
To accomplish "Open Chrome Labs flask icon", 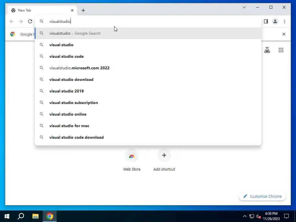I will [x=267, y=50].
